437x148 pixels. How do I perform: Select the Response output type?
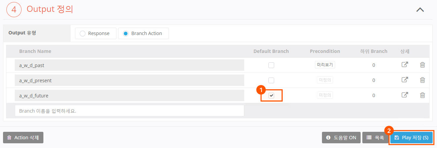82,33
